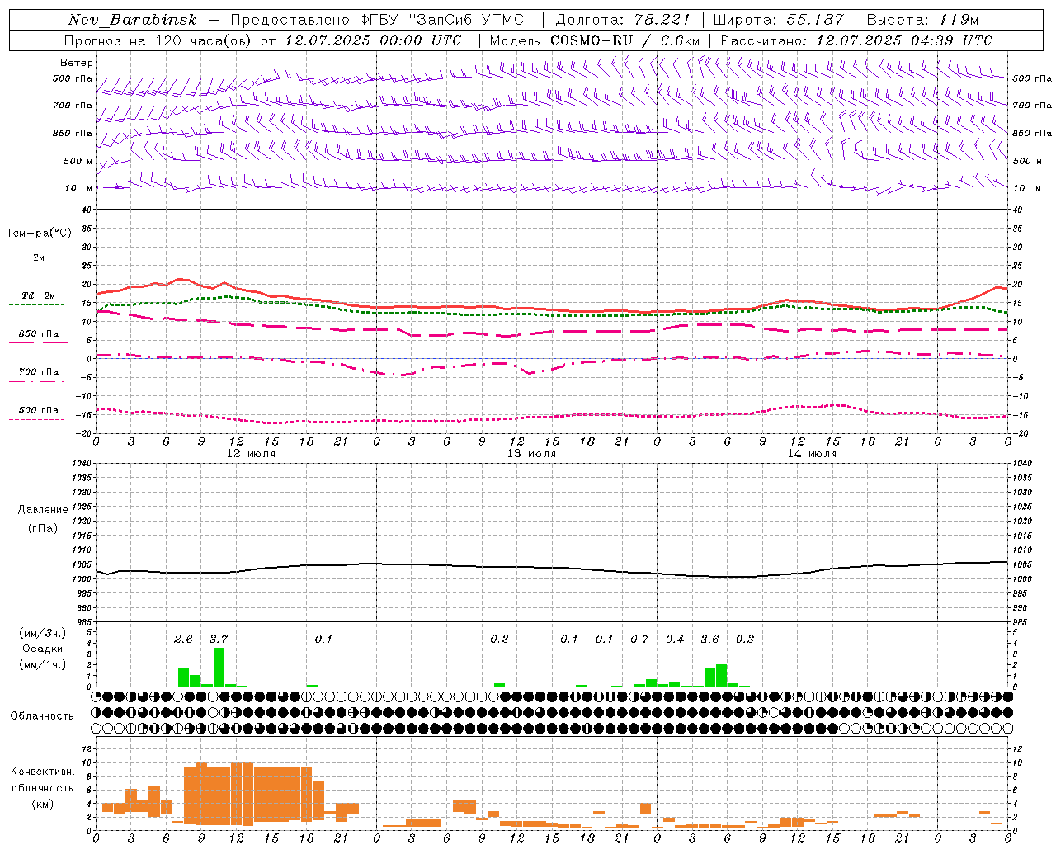Click the Облачность cloudiness label
The width and height of the screenshot is (1056, 845).
click(42, 715)
